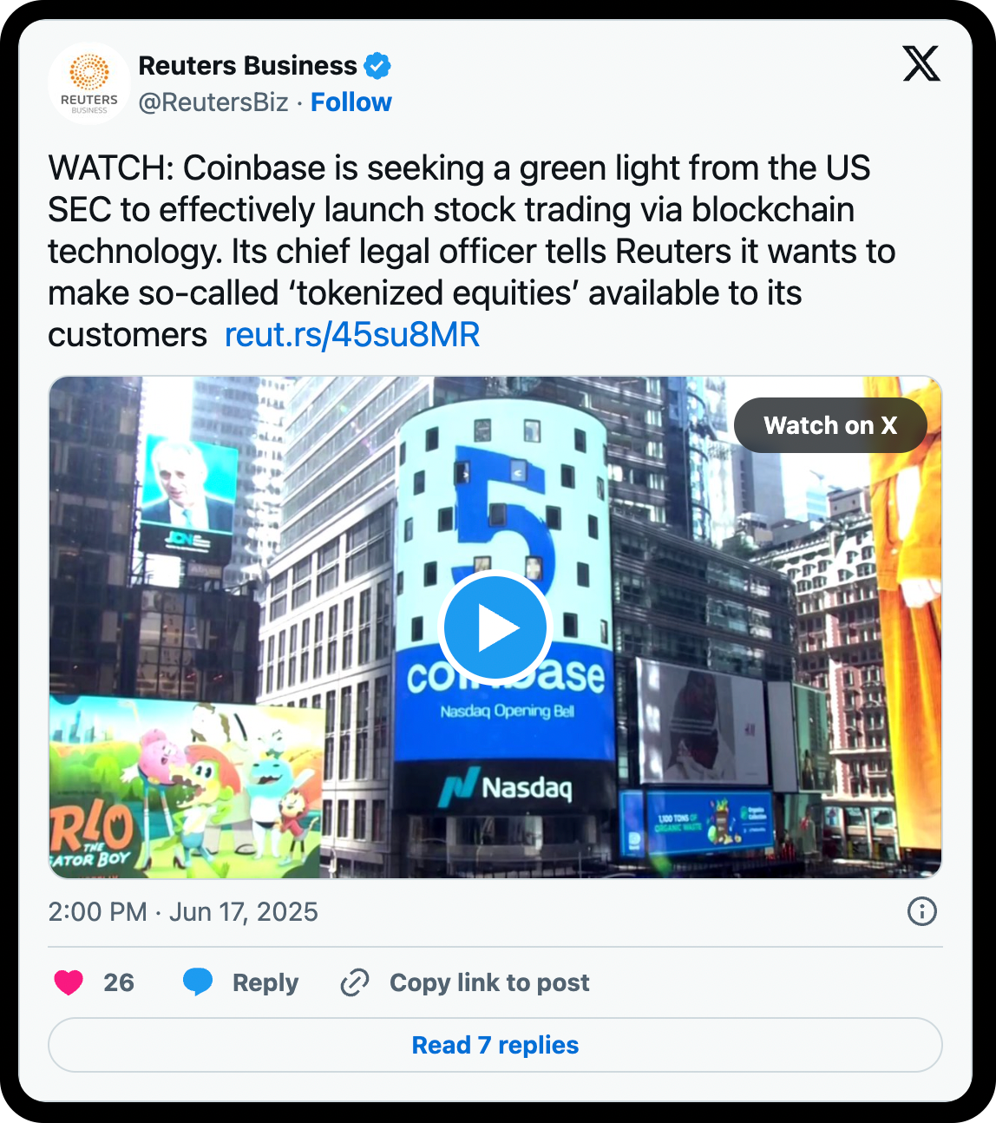The height and width of the screenshot is (1123, 996).
Task: Click the blue reply bubble icon
Action: [198, 982]
